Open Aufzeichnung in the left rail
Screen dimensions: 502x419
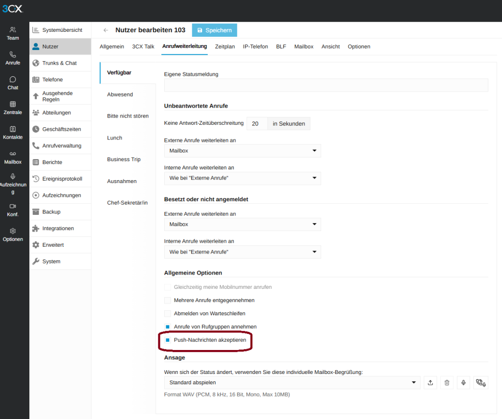(13, 184)
